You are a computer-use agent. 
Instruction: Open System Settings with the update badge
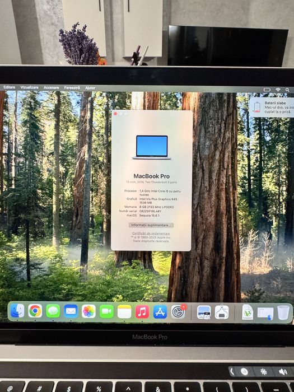(x=178, y=312)
